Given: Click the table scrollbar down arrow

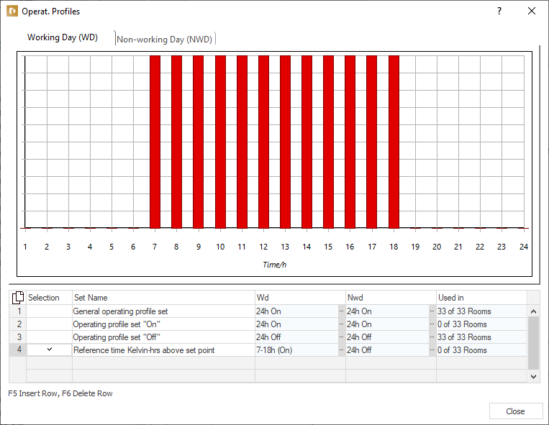Looking at the screenshot, I should [533, 377].
